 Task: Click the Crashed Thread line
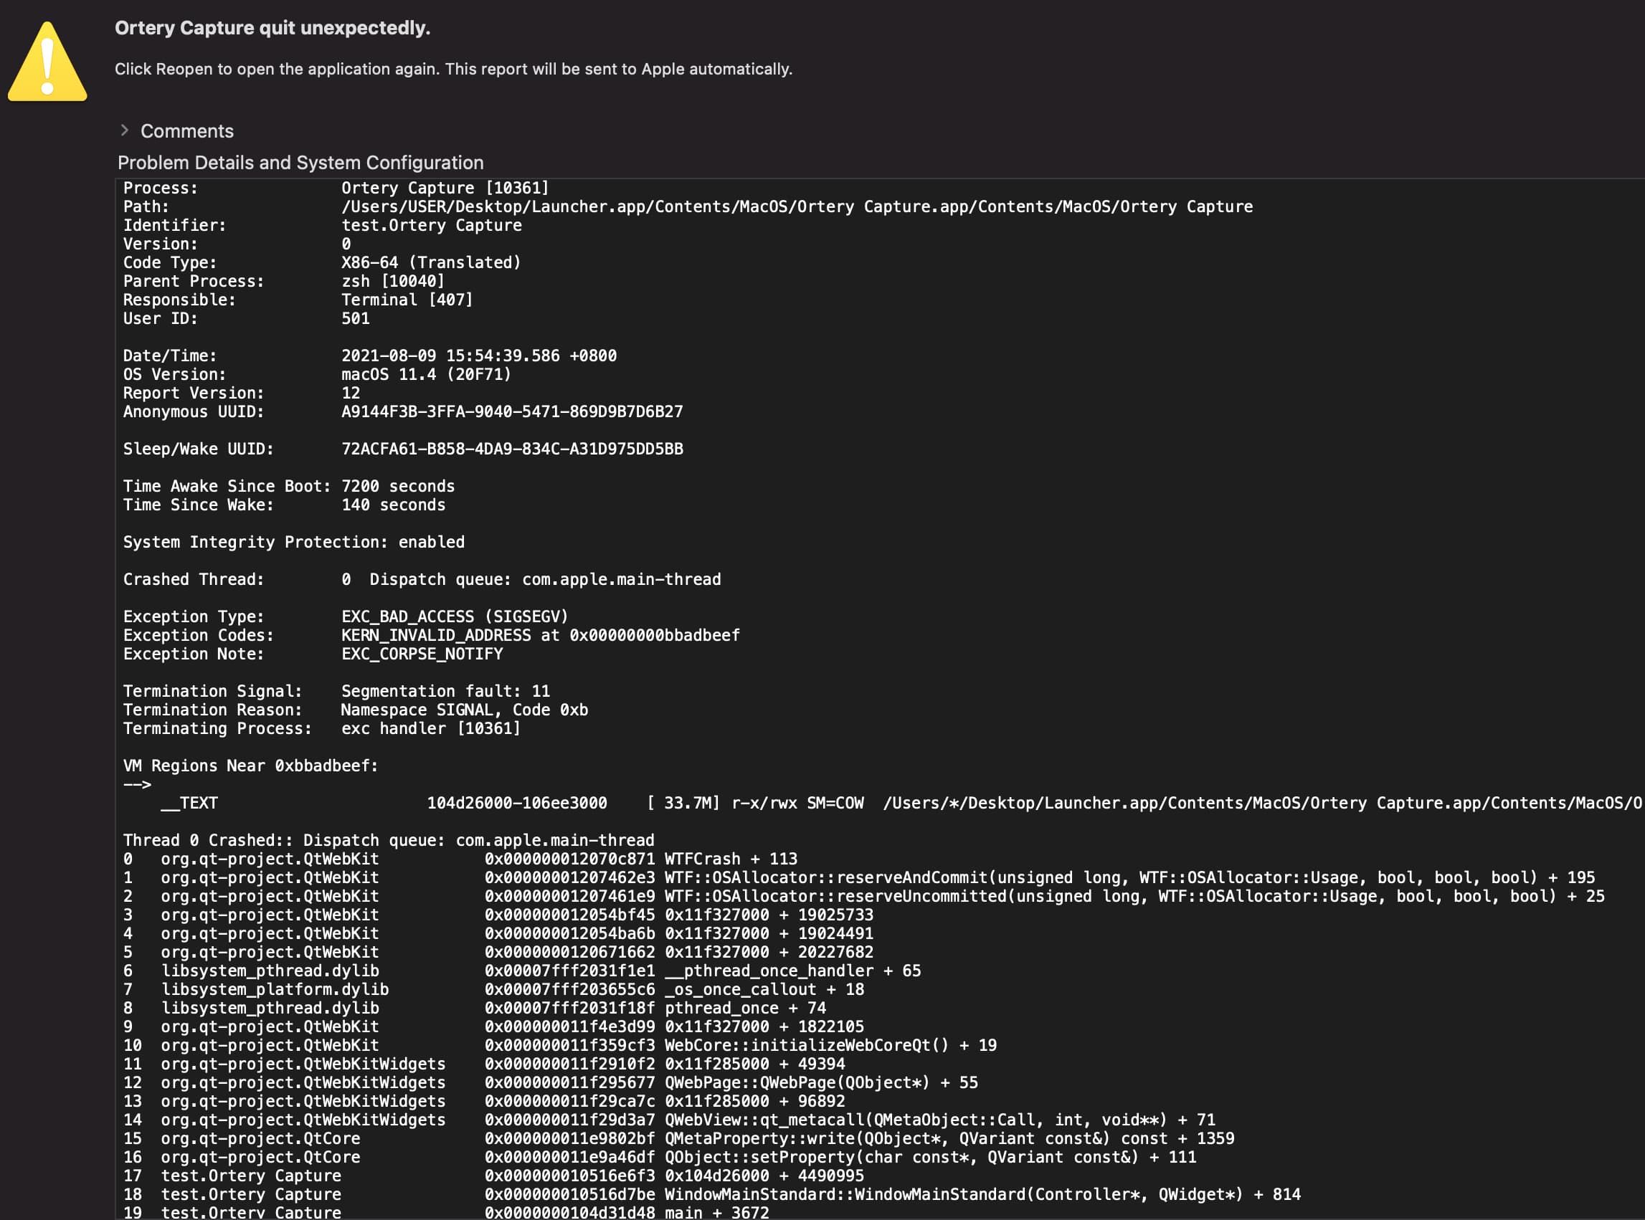422,580
